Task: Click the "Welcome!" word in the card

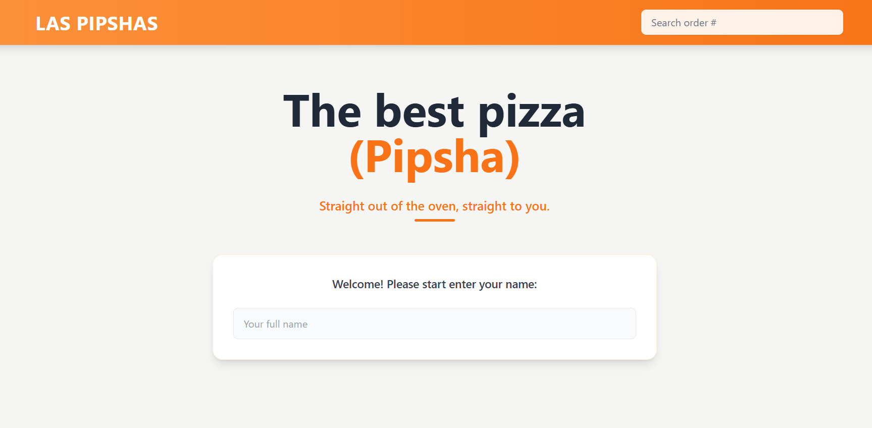Action: (x=357, y=285)
